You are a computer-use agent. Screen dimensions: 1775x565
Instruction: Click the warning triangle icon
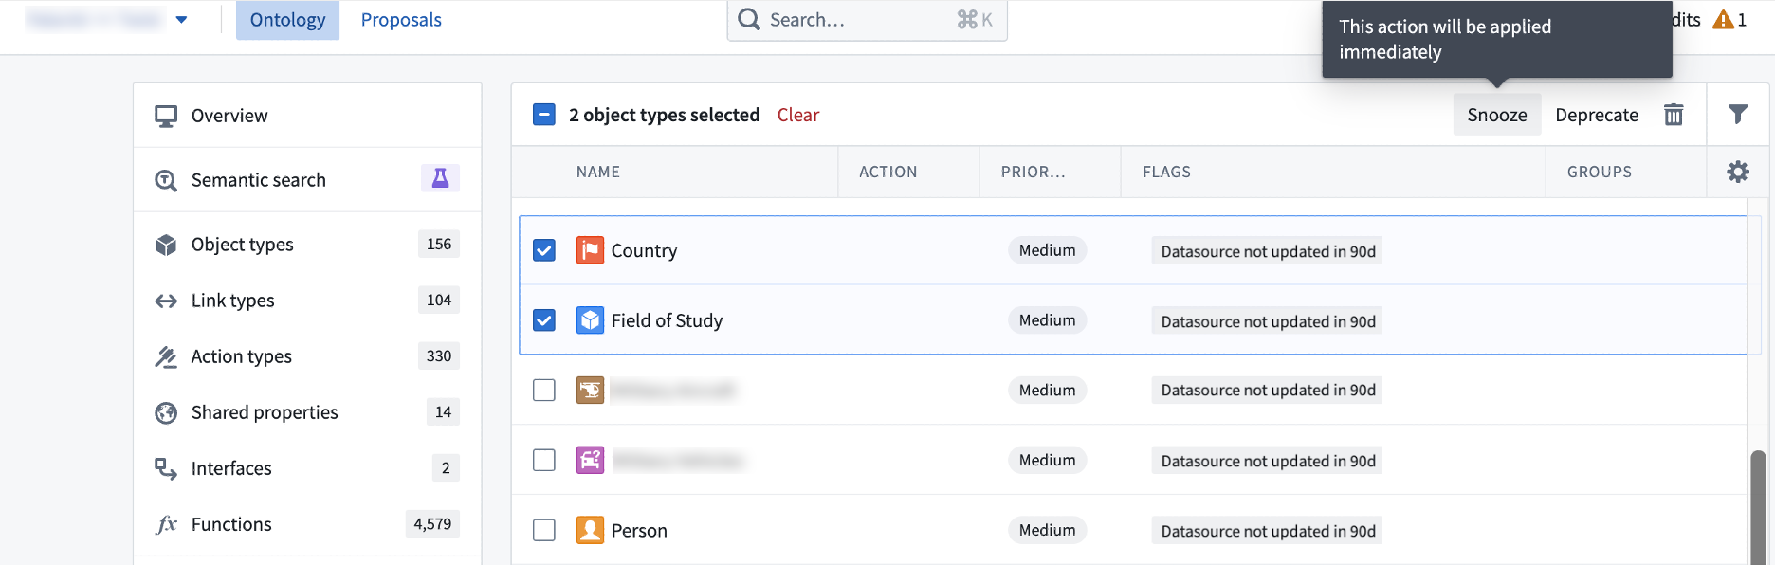tap(1723, 20)
